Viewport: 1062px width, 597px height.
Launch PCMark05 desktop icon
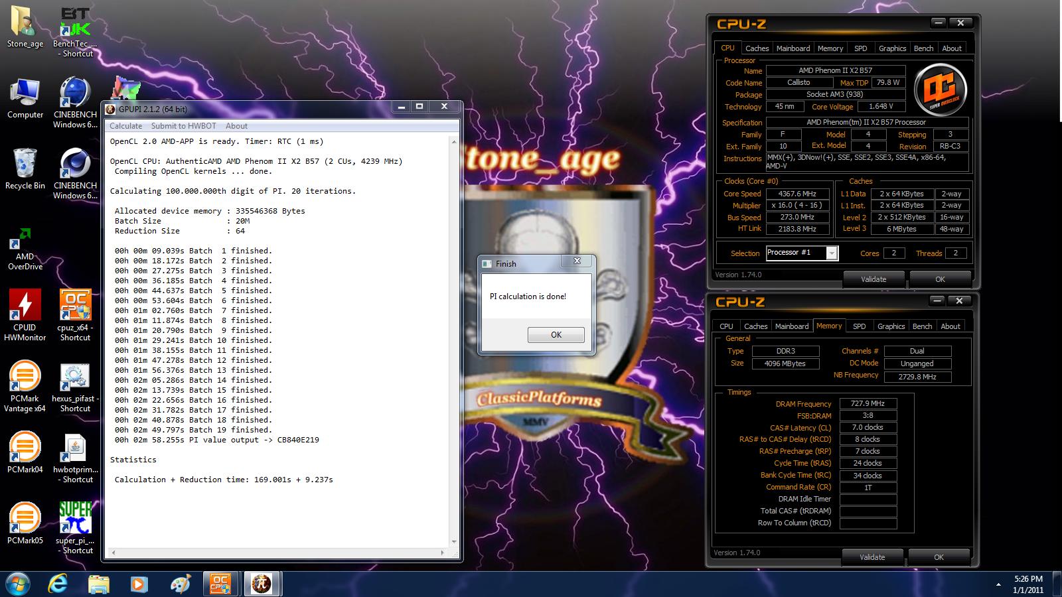tap(25, 524)
